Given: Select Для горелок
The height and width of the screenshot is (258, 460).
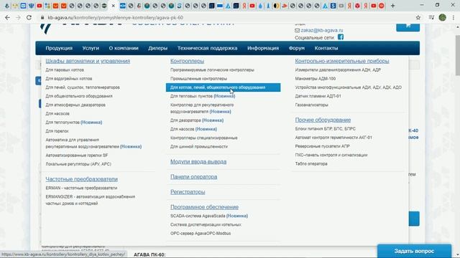Looking at the screenshot, I should [57, 131].
